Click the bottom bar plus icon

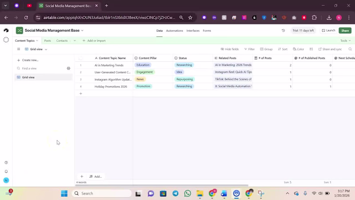pyautogui.click(x=82, y=176)
